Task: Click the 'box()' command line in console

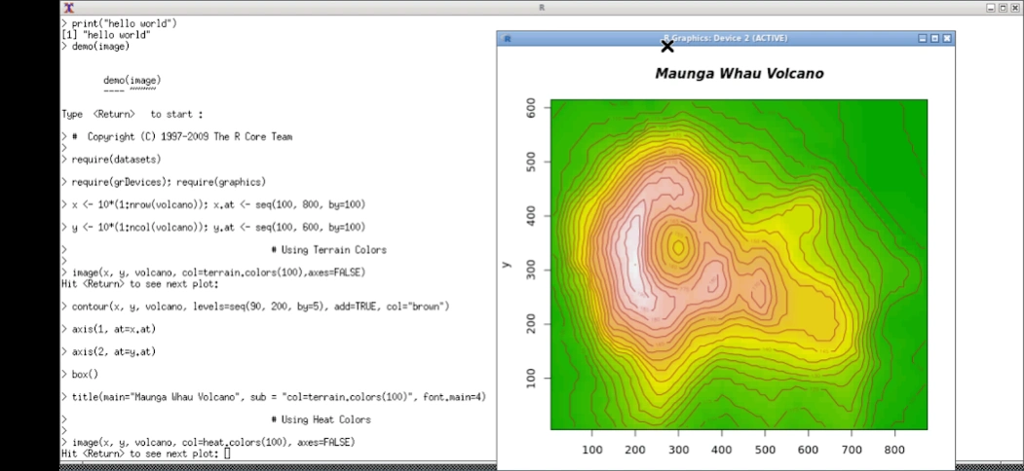Action: 85,374
